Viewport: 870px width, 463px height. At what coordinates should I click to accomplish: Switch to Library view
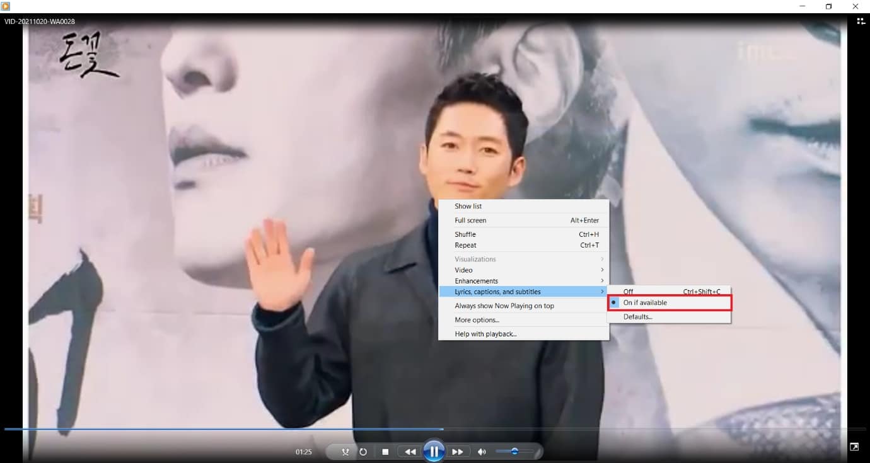(861, 21)
